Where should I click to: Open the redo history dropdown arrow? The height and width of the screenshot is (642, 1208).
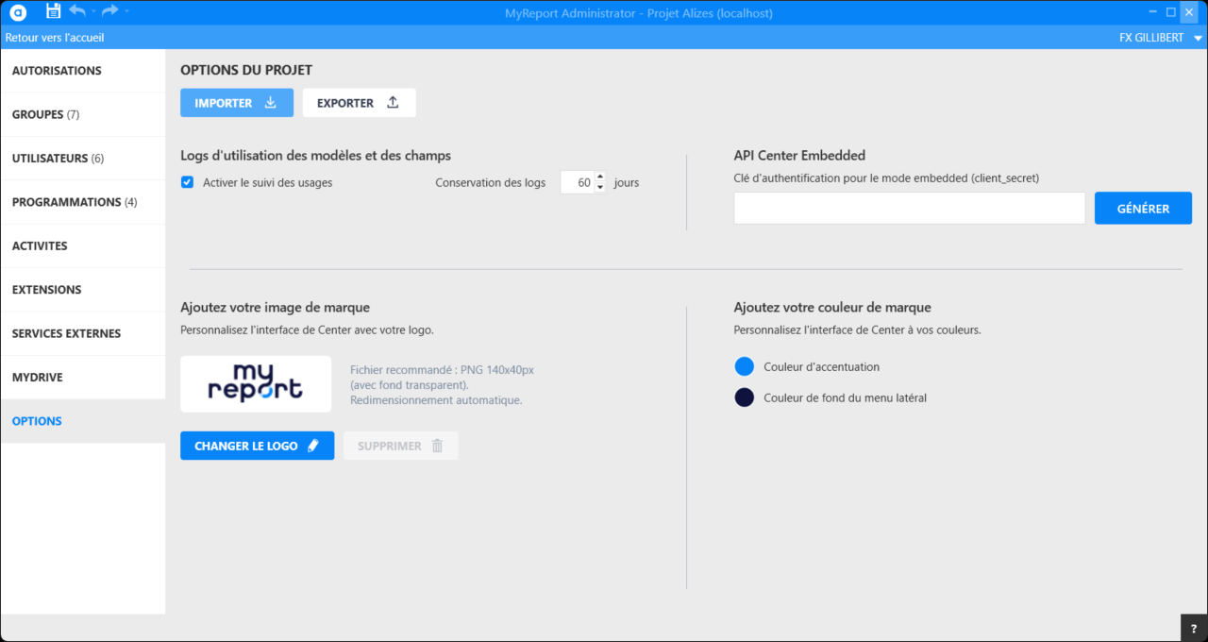tap(126, 11)
